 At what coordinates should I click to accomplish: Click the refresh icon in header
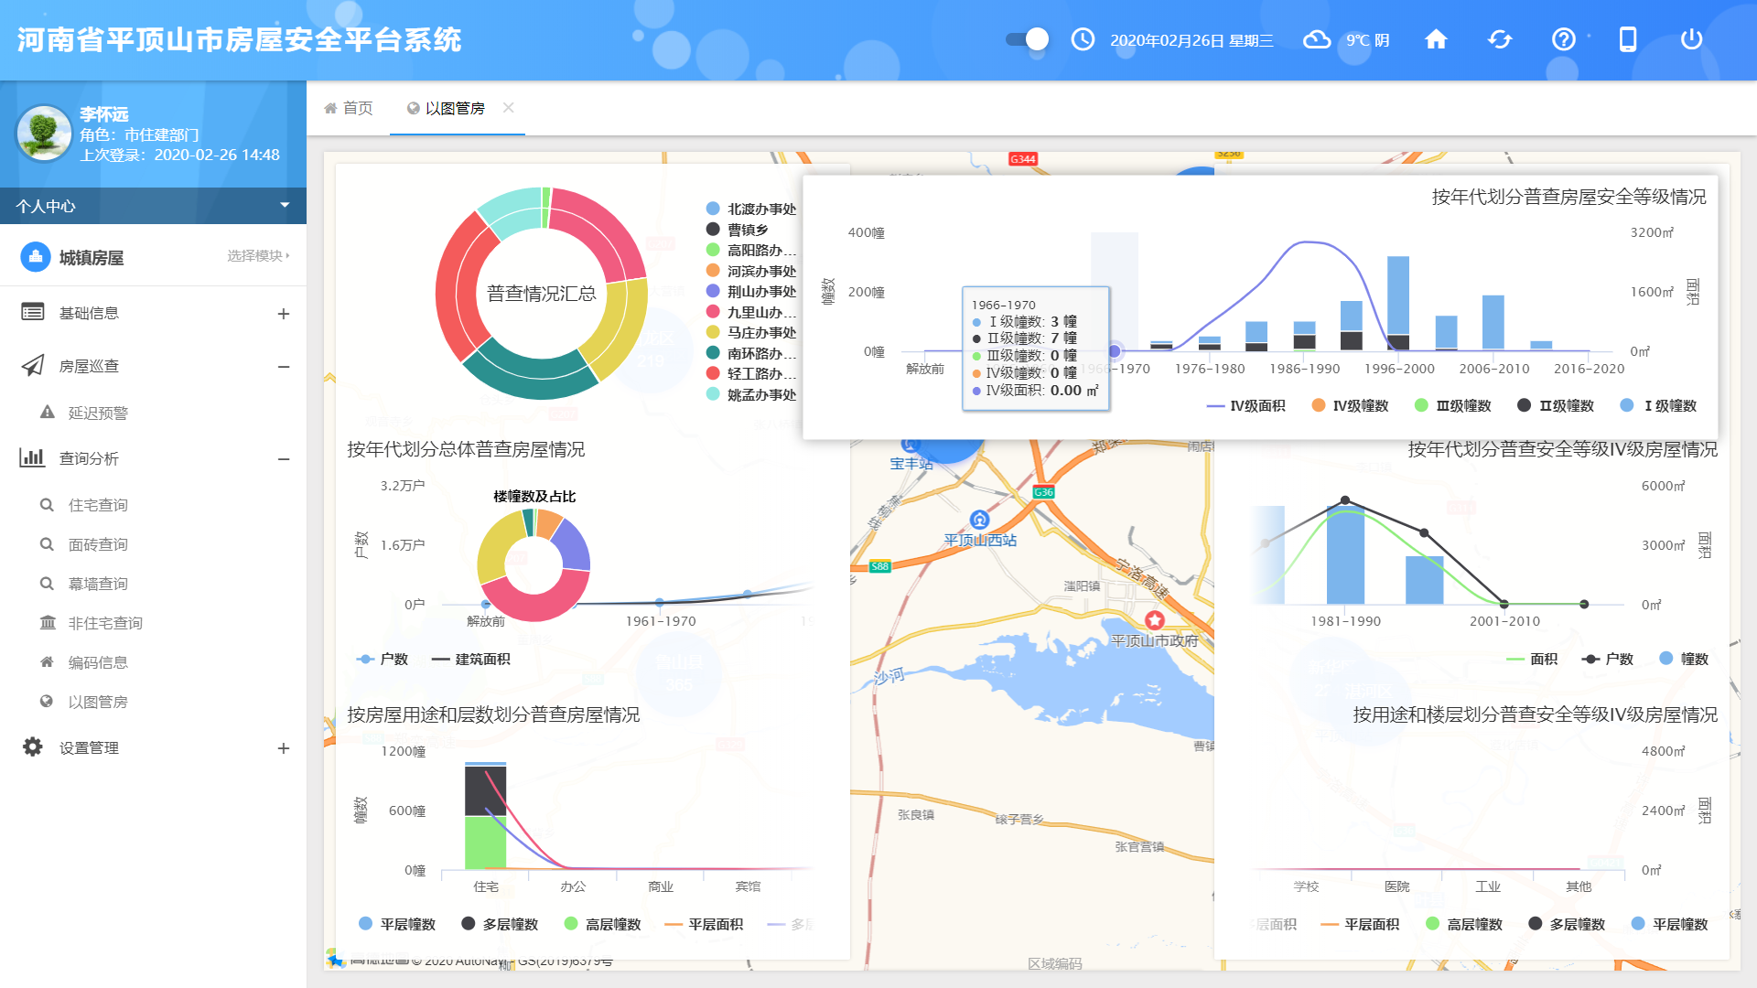pyautogui.click(x=1500, y=39)
